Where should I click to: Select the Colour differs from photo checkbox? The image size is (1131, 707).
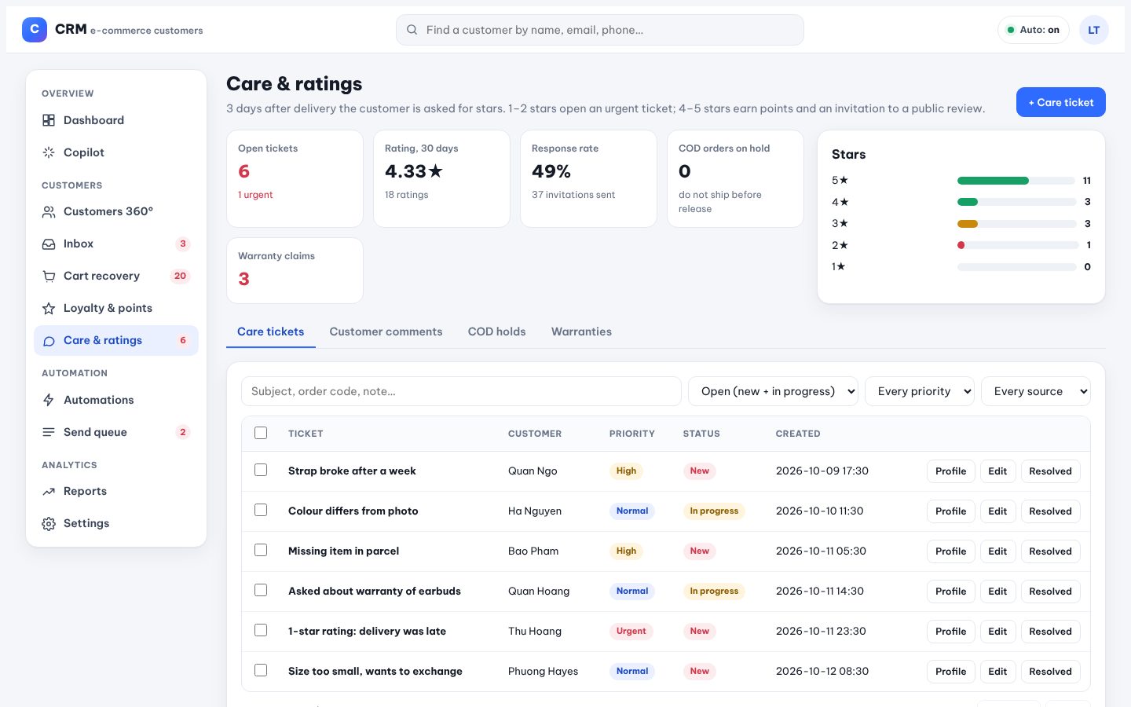(261, 510)
